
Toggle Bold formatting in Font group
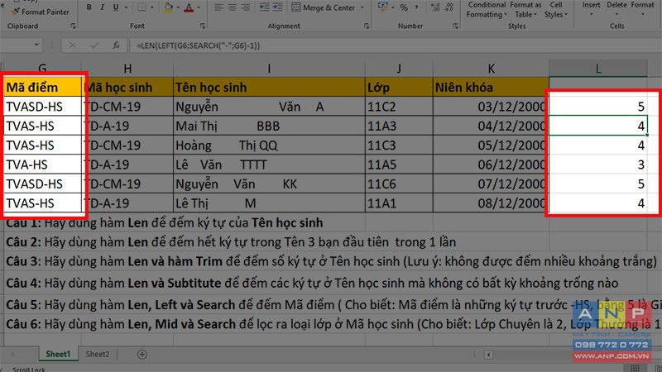[89, 7]
